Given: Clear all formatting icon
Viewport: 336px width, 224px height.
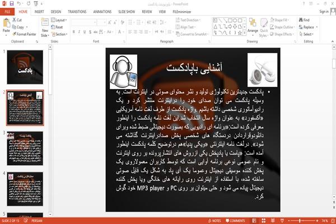Looking at the screenshot, I should [x=123, y=22].
